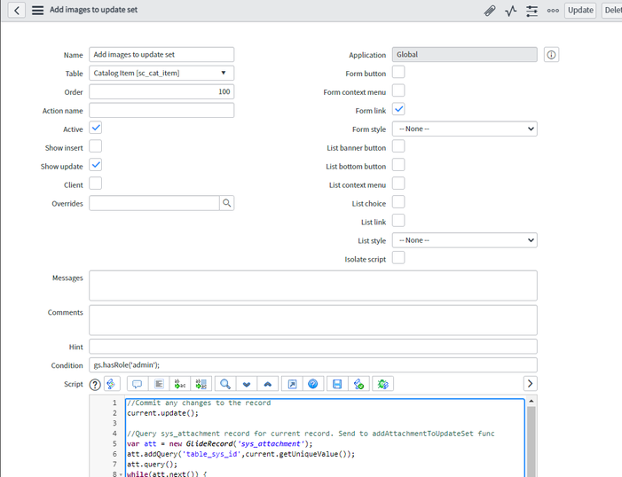622x477 pixels.
Task: Click the Delete button in header
Action: (612, 11)
